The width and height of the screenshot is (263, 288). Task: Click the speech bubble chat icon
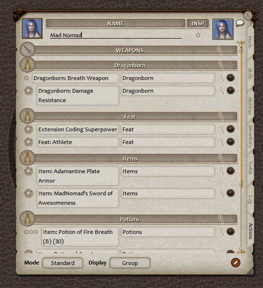239,23
